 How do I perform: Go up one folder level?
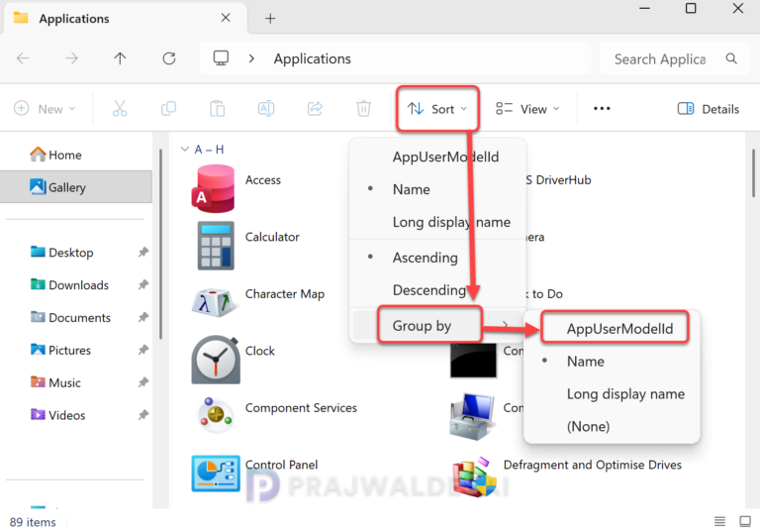[120, 58]
